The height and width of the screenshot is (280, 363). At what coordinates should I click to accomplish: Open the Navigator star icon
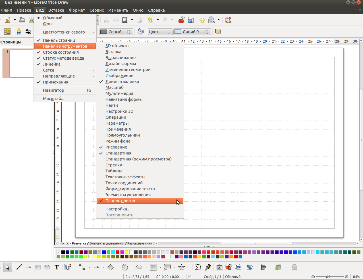tap(202, 20)
